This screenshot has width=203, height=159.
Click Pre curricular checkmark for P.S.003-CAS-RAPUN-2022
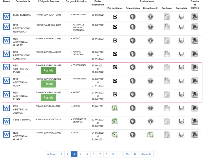(x=115, y=94)
